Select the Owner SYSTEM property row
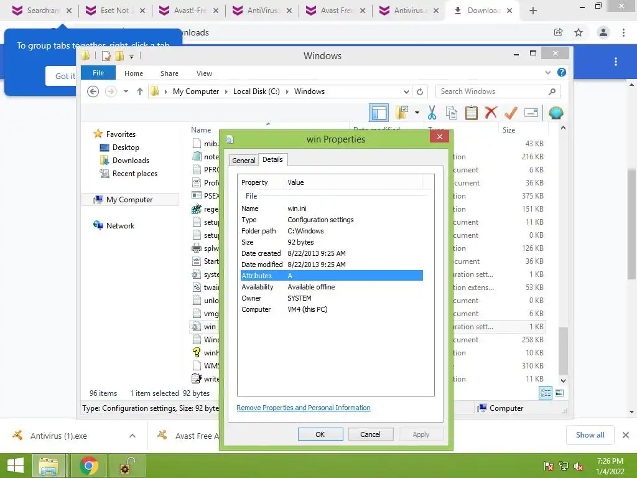 [x=332, y=298]
